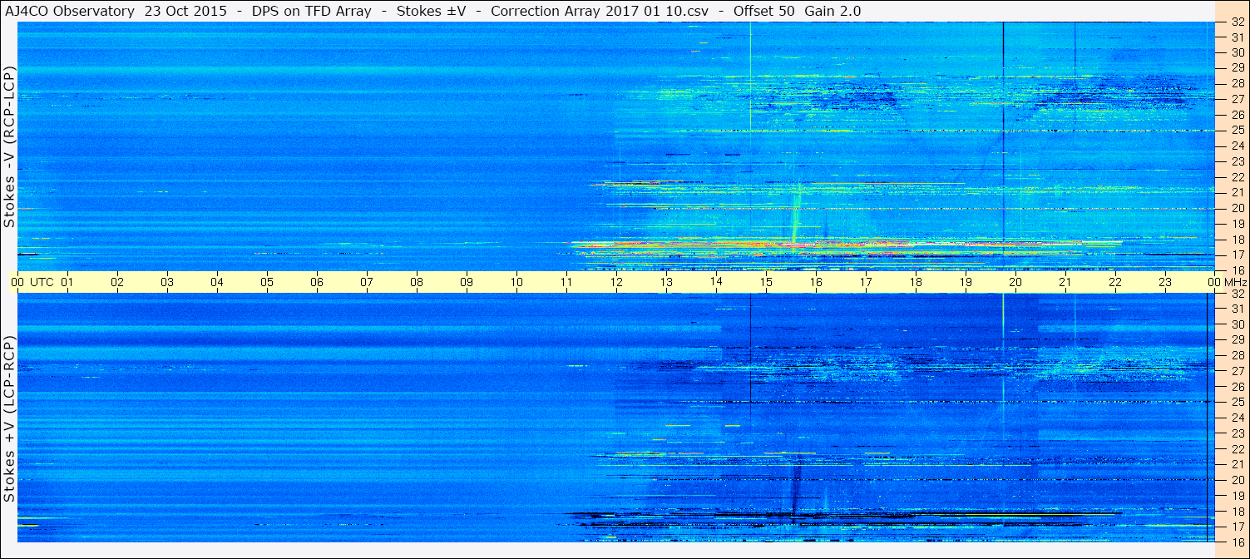
Task: Select the 10 hour tick
Action: point(516,282)
